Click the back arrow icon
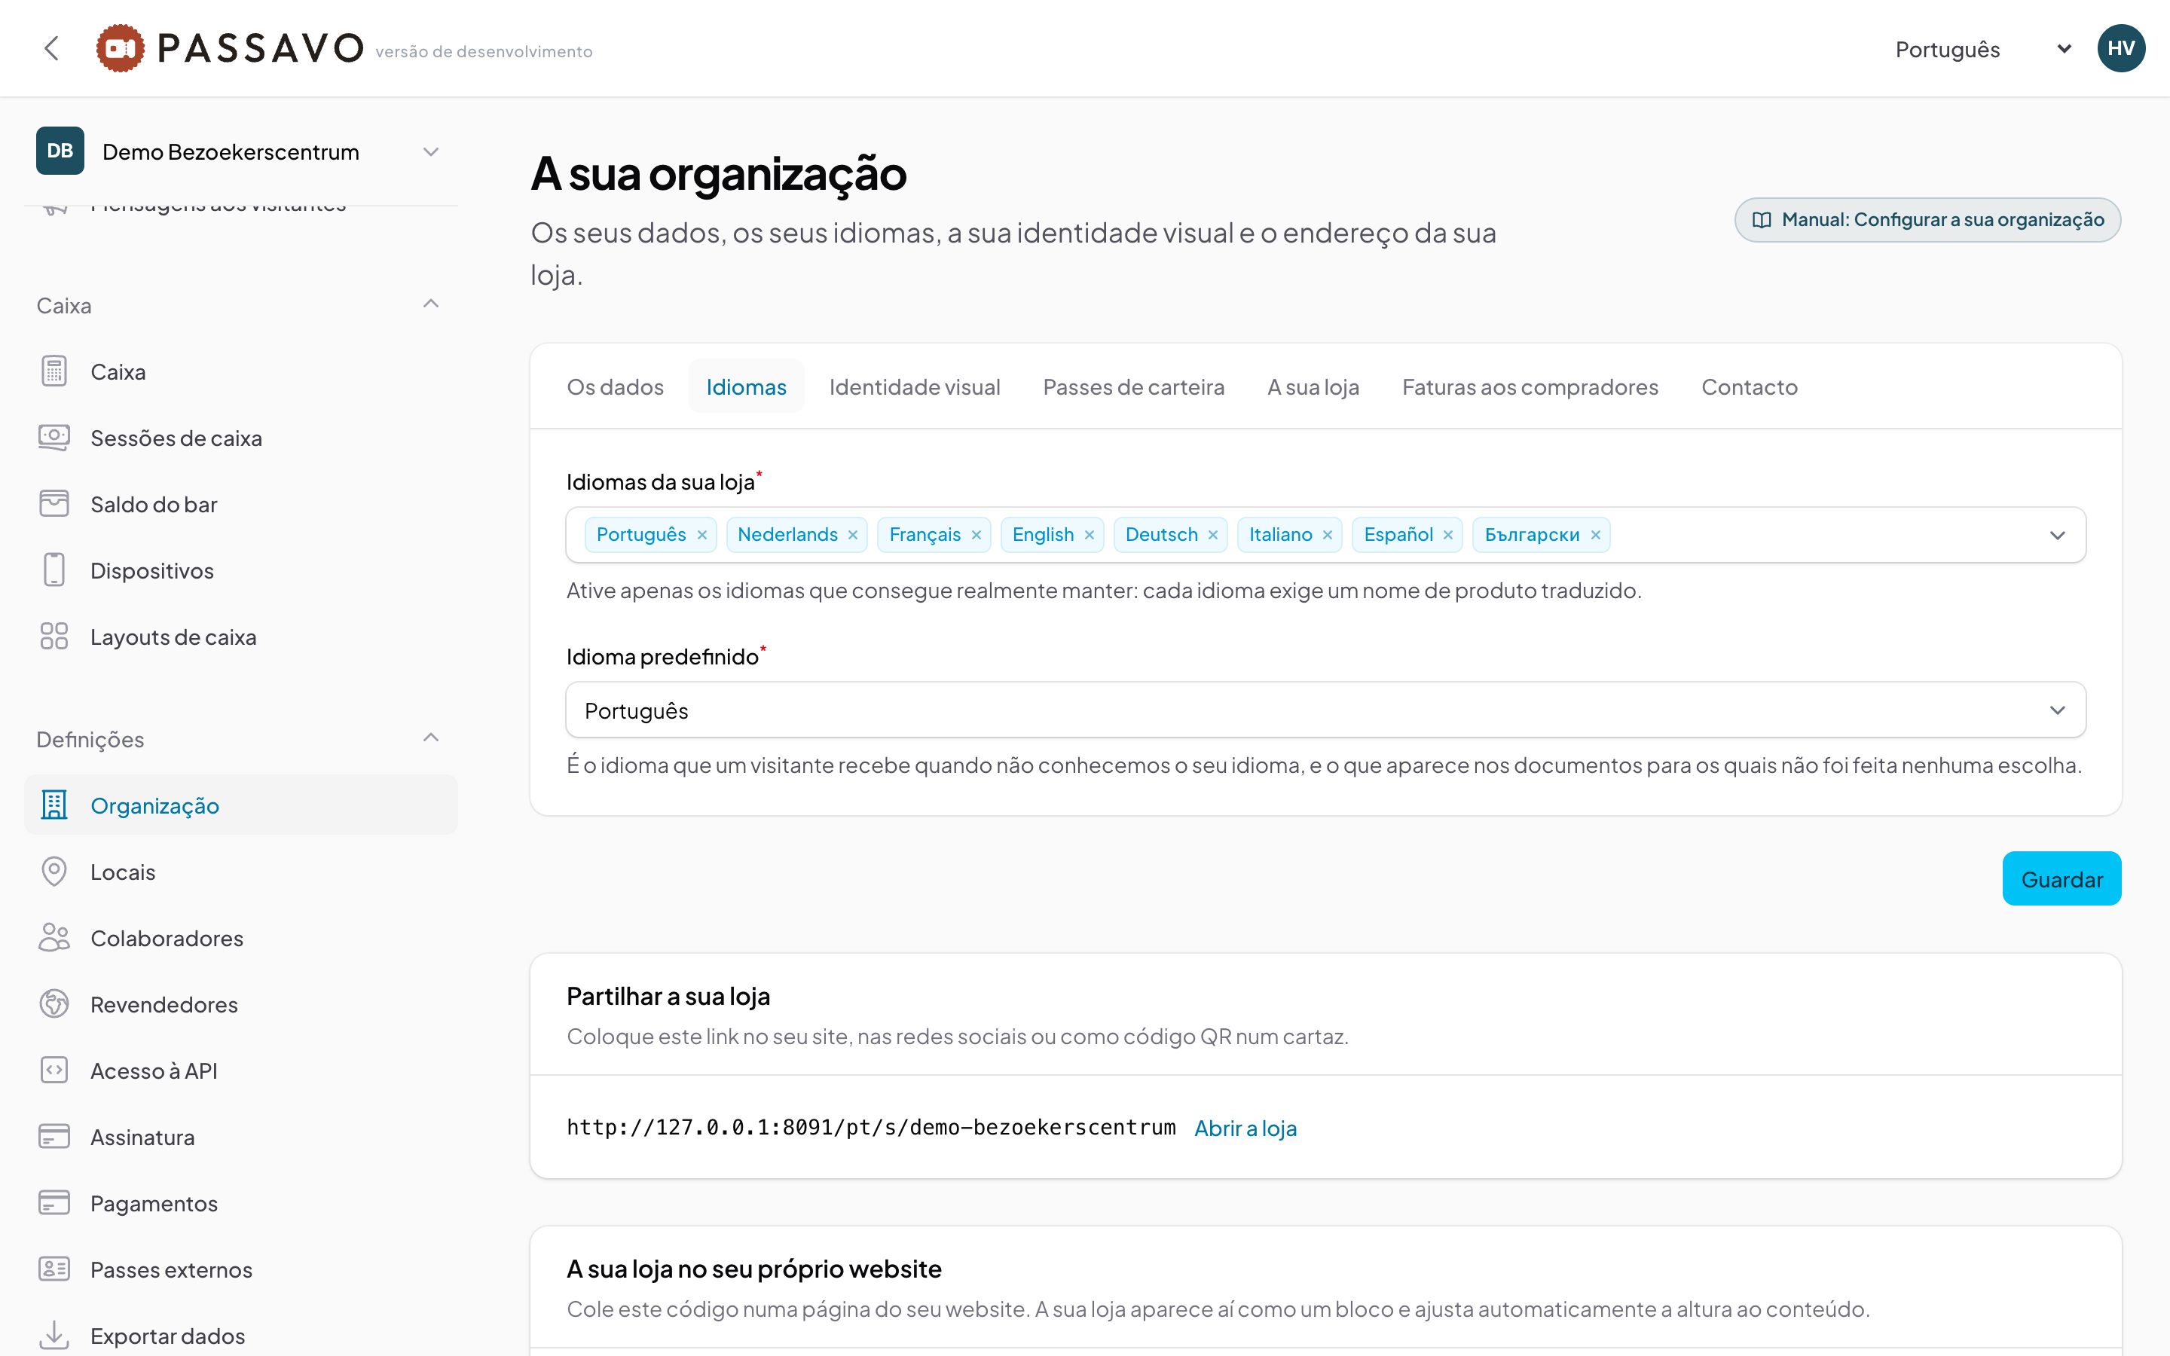The width and height of the screenshot is (2170, 1356). click(52, 48)
